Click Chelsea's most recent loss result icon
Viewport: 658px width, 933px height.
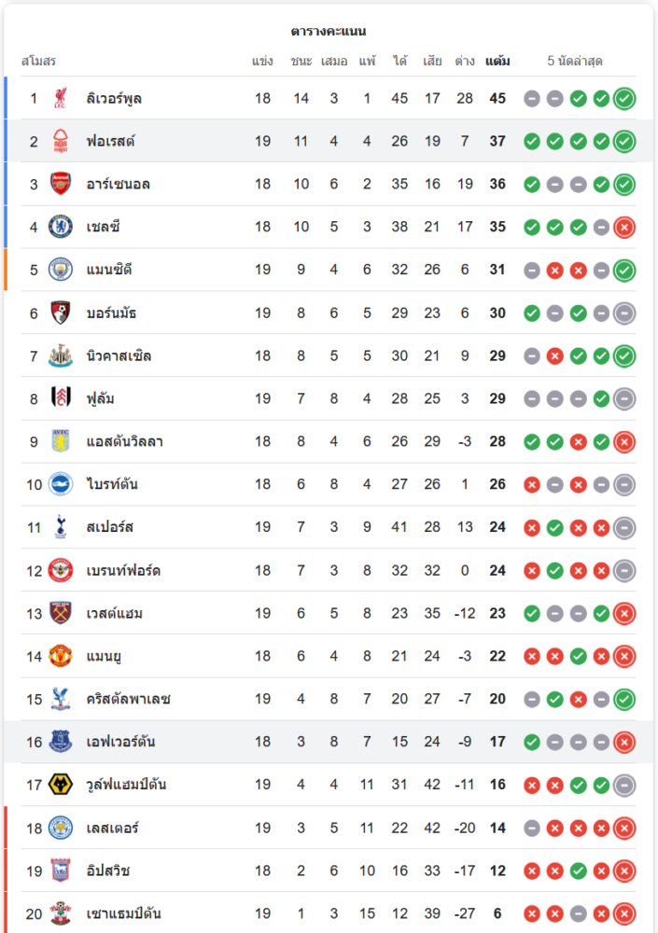click(x=624, y=227)
